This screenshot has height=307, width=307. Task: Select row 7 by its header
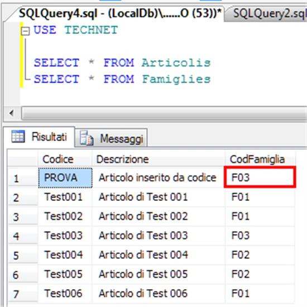[23, 294]
